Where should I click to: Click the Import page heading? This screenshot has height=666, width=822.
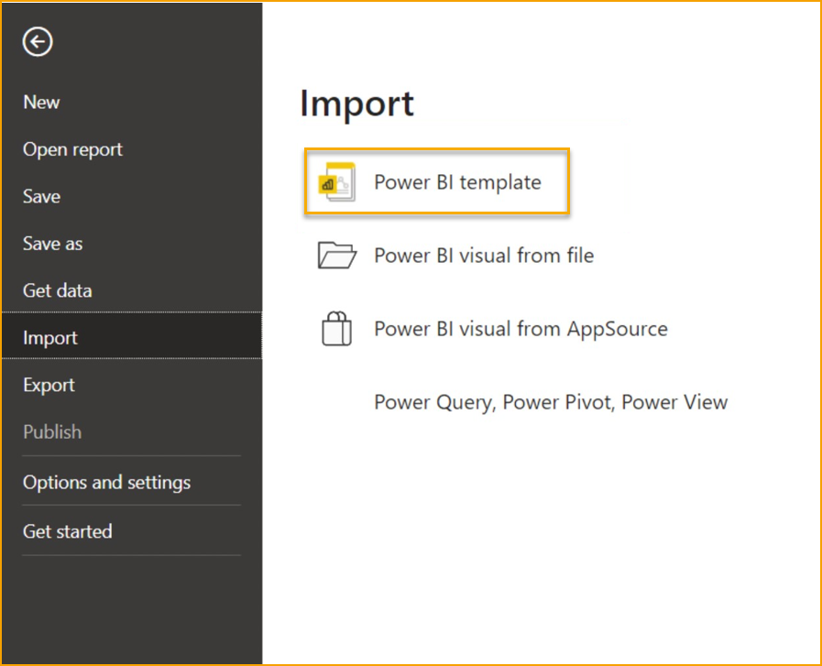point(356,104)
